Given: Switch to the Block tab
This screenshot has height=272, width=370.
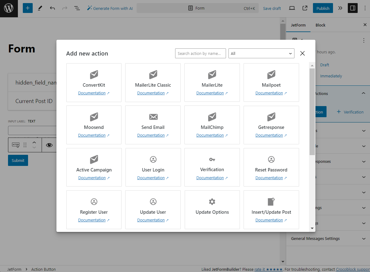Looking at the screenshot, I should click(320, 25).
